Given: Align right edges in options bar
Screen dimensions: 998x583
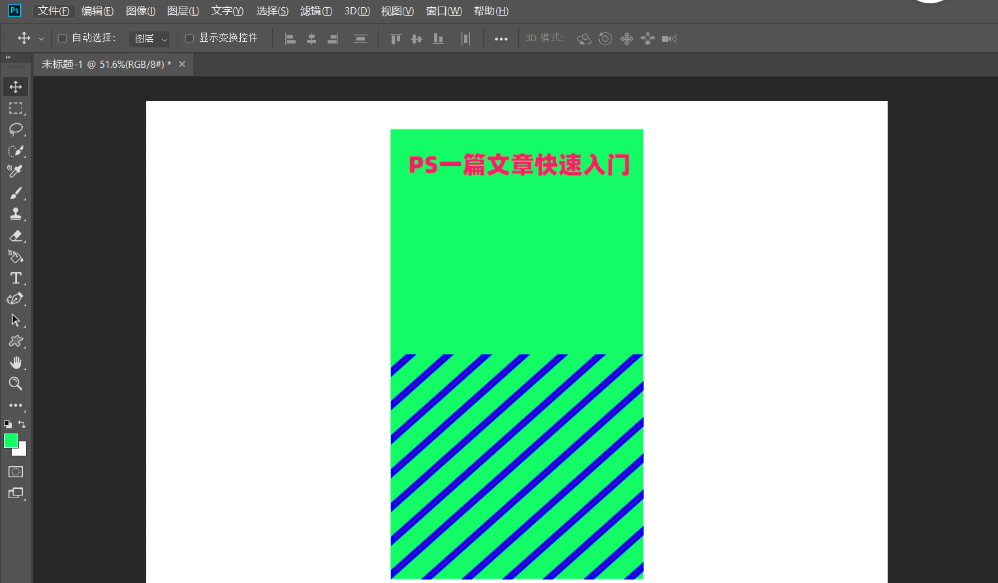Looking at the screenshot, I should pos(333,39).
